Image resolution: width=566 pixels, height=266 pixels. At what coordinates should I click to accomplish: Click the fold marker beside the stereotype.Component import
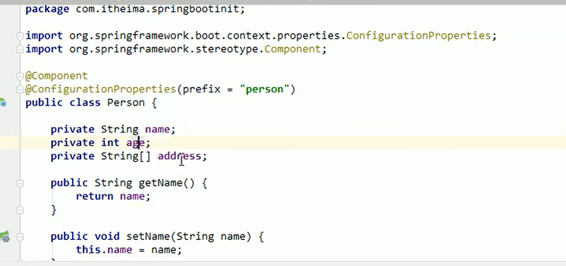coord(20,49)
